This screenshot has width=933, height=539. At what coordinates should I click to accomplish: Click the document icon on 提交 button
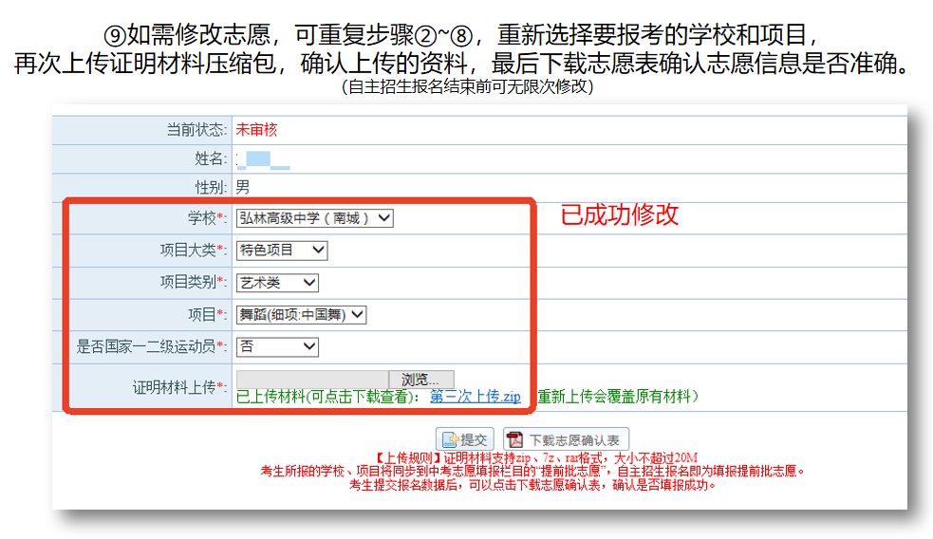click(450, 439)
